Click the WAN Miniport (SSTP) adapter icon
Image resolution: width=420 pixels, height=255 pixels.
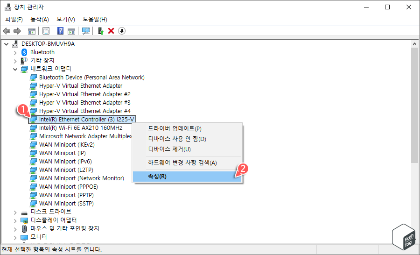(33, 204)
